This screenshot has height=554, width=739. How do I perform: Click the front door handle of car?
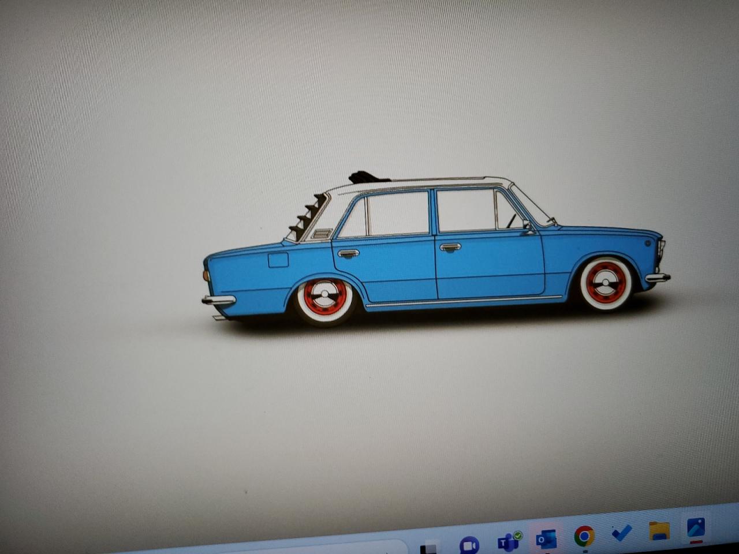point(450,247)
